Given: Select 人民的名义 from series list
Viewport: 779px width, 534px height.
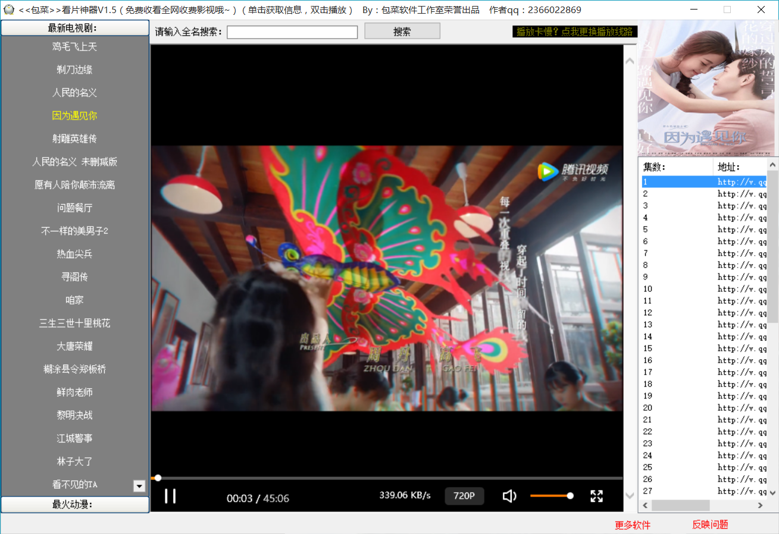Looking at the screenshot, I should (75, 93).
